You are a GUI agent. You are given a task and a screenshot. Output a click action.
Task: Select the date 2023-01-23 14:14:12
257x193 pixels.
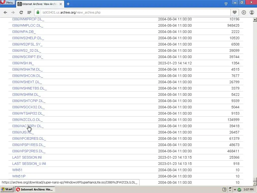(x=175, y=63)
